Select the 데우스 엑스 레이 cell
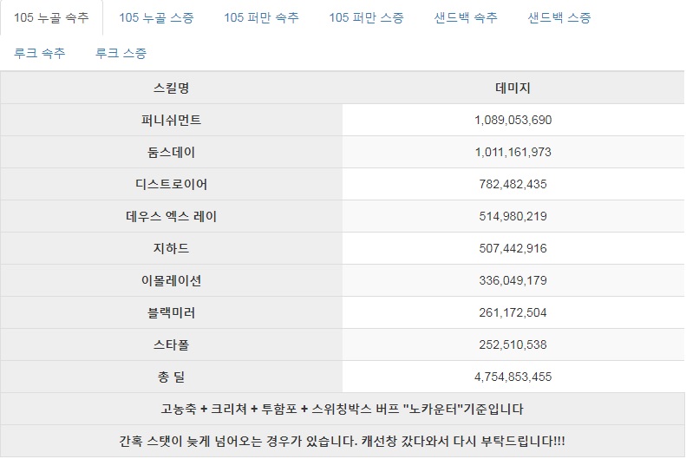This screenshot has height=459, width=686. coord(171,216)
